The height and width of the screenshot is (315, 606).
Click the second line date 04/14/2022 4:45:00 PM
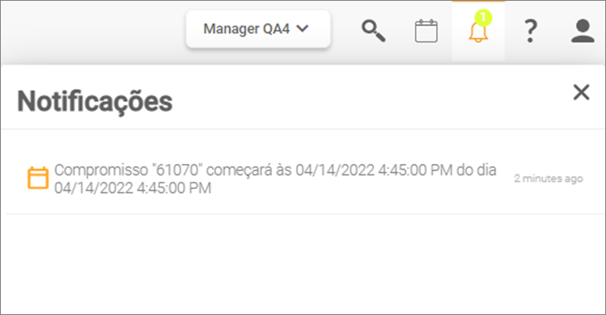133,188
